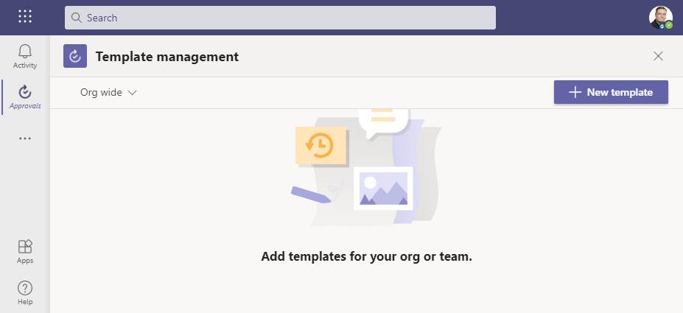
Task: Click the presence status badge on the avatar
Action: coord(669,25)
